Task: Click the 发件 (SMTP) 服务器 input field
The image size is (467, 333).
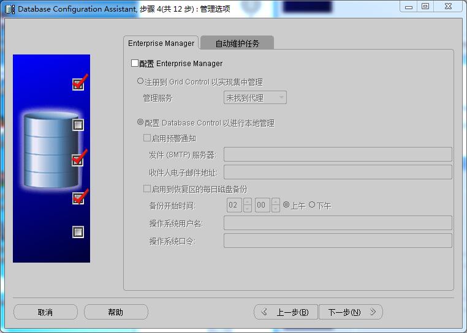Action: tap(338, 154)
